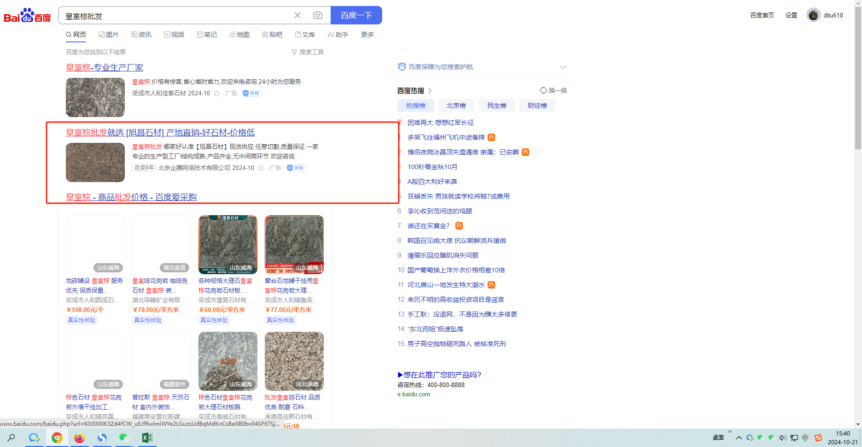Clear the search box with the X icon
This screenshot has width=862, height=447.
(297, 16)
